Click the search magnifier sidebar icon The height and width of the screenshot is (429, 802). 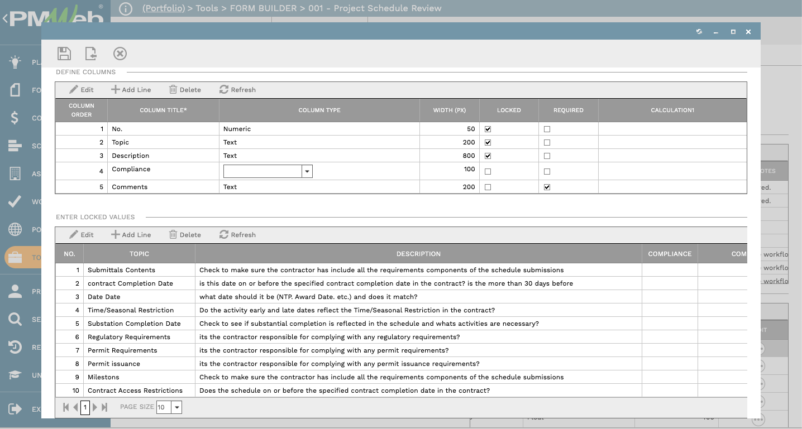pos(15,319)
